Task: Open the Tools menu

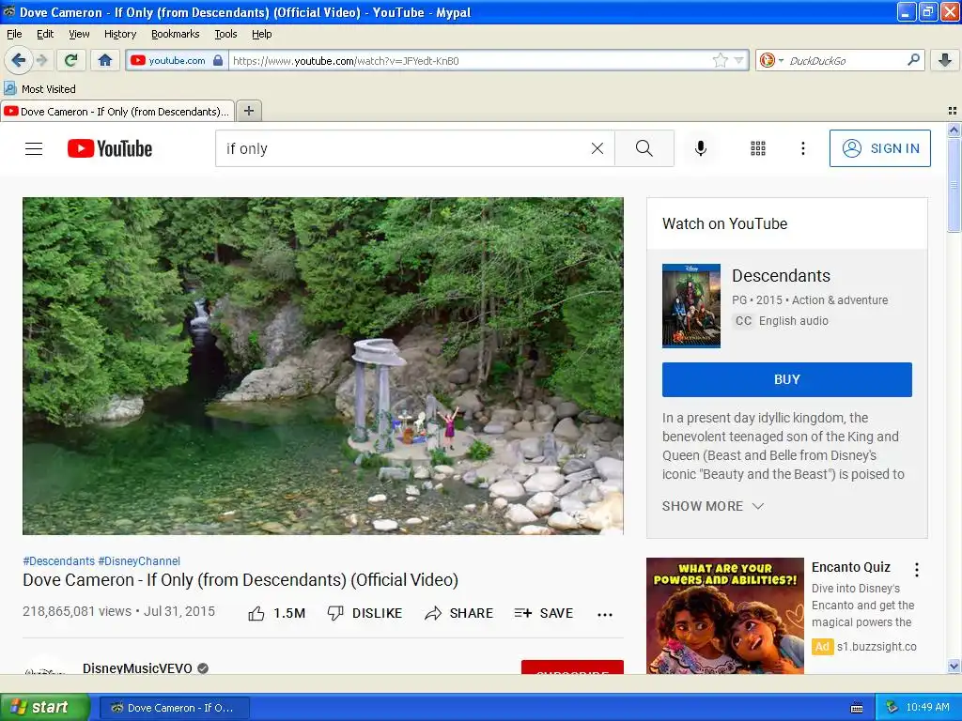Action: tap(225, 34)
